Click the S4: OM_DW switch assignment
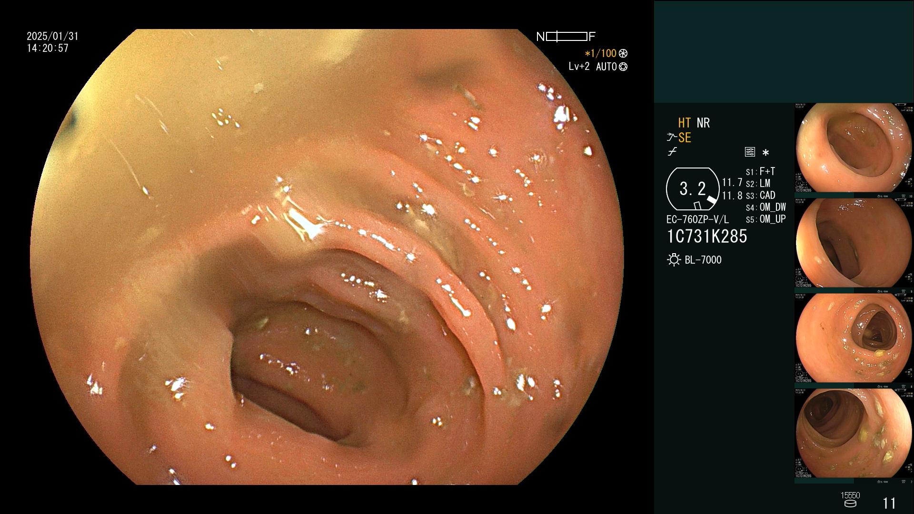 tap(766, 208)
